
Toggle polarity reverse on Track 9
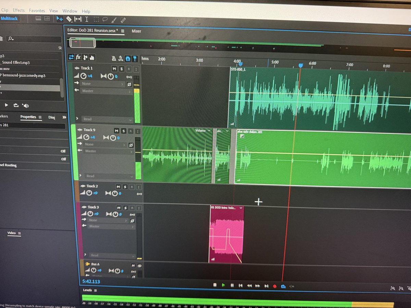coord(130,145)
